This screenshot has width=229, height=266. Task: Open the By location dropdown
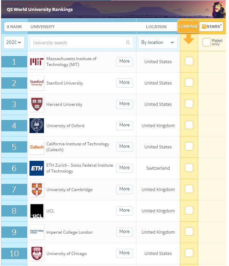click(158, 42)
